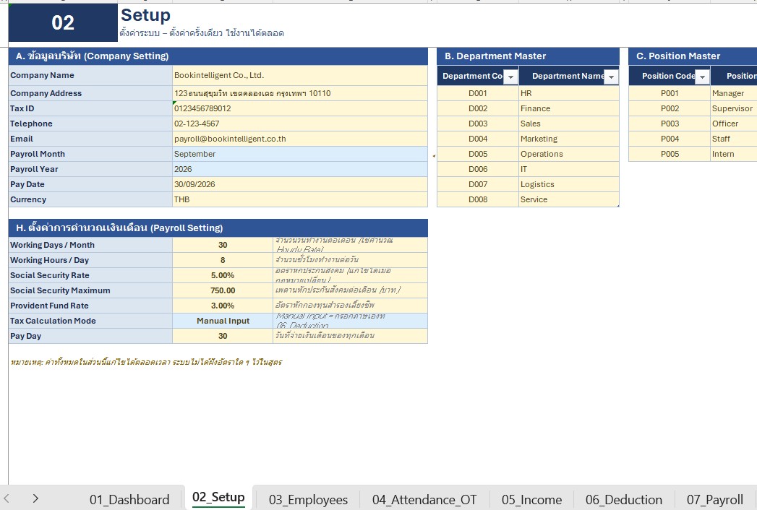The width and height of the screenshot is (757, 510).
Task: Click the Company Setting section header
Action: [x=218, y=56]
